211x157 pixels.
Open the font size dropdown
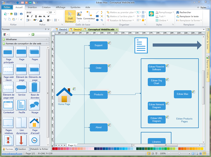click(55, 12)
